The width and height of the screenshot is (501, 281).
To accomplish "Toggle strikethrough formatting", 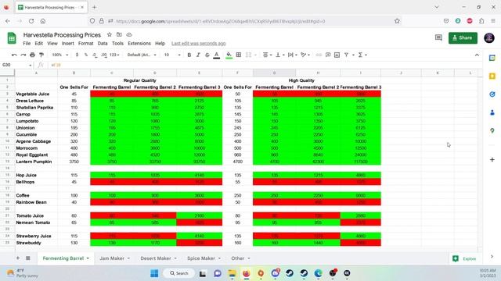I will 207,55.
